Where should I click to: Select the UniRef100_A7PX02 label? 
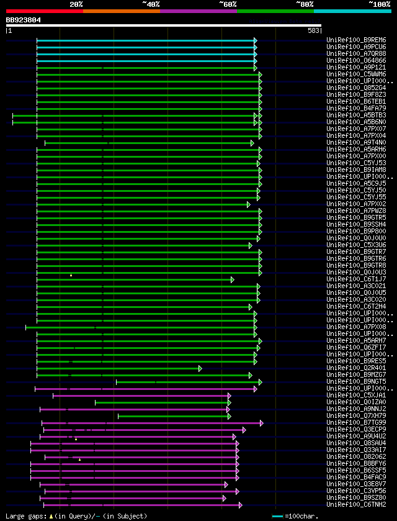pyautogui.click(x=356, y=204)
